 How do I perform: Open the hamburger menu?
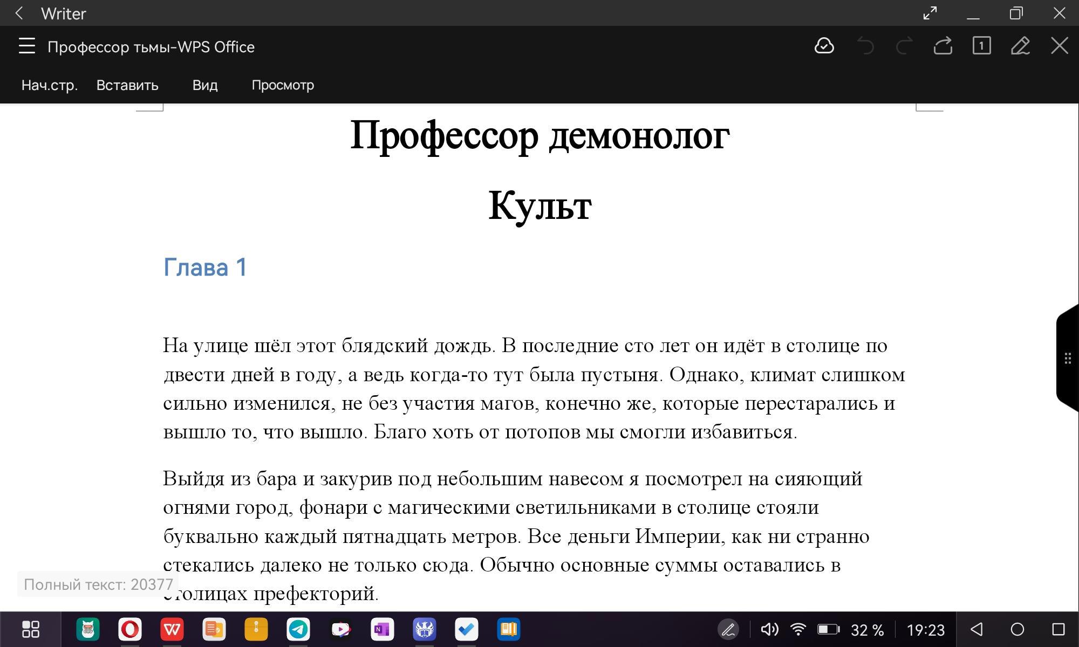click(26, 46)
